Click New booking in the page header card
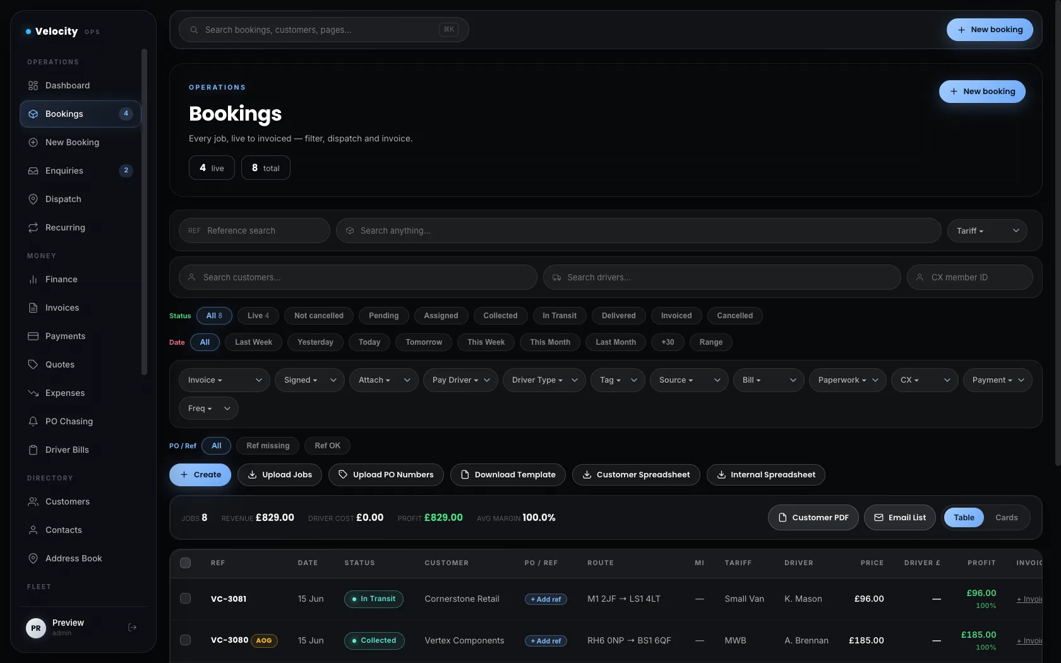Viewport: 1061px width, 663px height. (x=982, y=91)
